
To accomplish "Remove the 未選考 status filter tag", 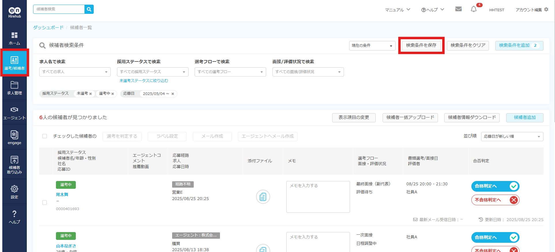I will coord(91,94).
